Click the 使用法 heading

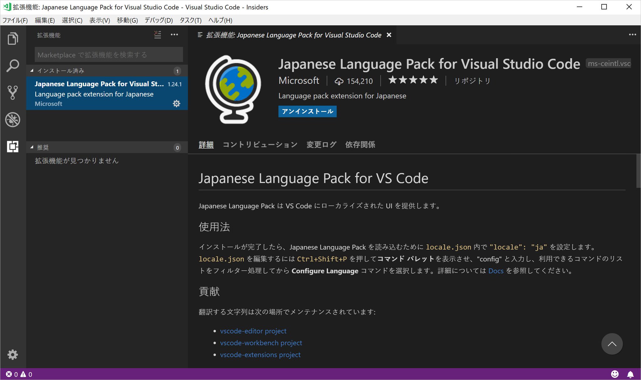tap(214, 227)
